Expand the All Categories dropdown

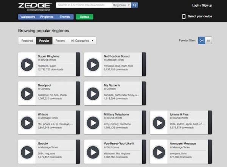tap(82, 41)
